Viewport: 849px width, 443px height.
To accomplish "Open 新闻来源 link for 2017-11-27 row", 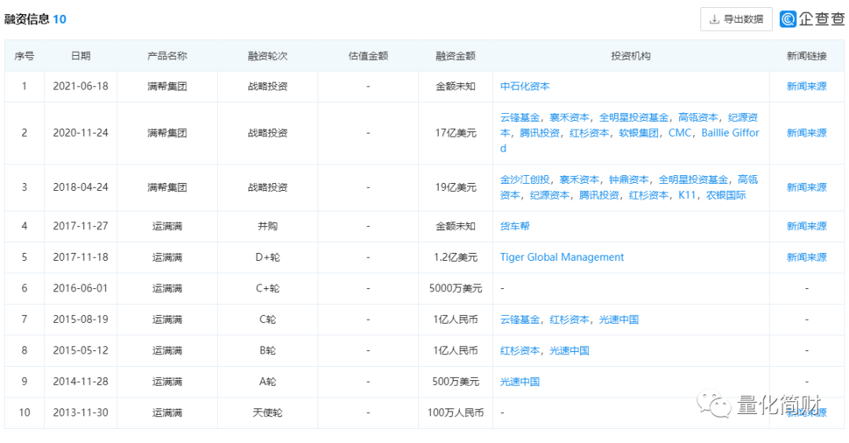I will coord(807,226).
